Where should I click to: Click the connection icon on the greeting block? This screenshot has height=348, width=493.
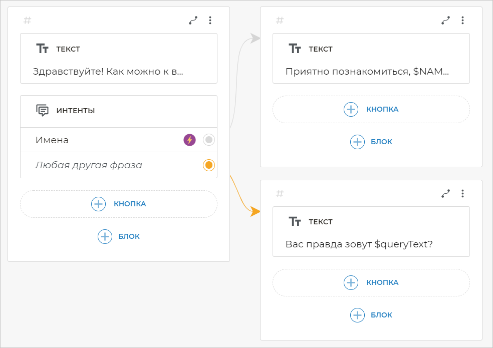point(193,21)
